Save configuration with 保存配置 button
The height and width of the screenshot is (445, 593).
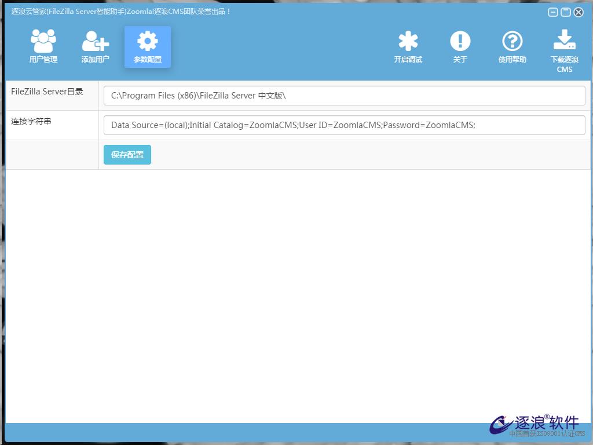click(x=127, y=155)
